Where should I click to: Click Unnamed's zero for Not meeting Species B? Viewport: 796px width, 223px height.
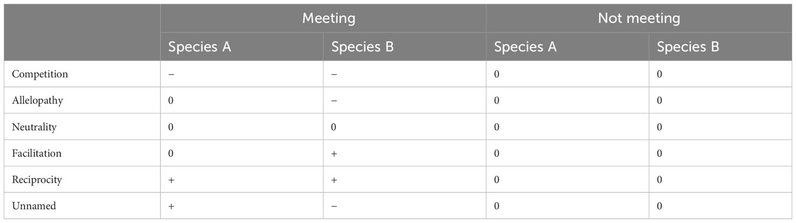659,206
